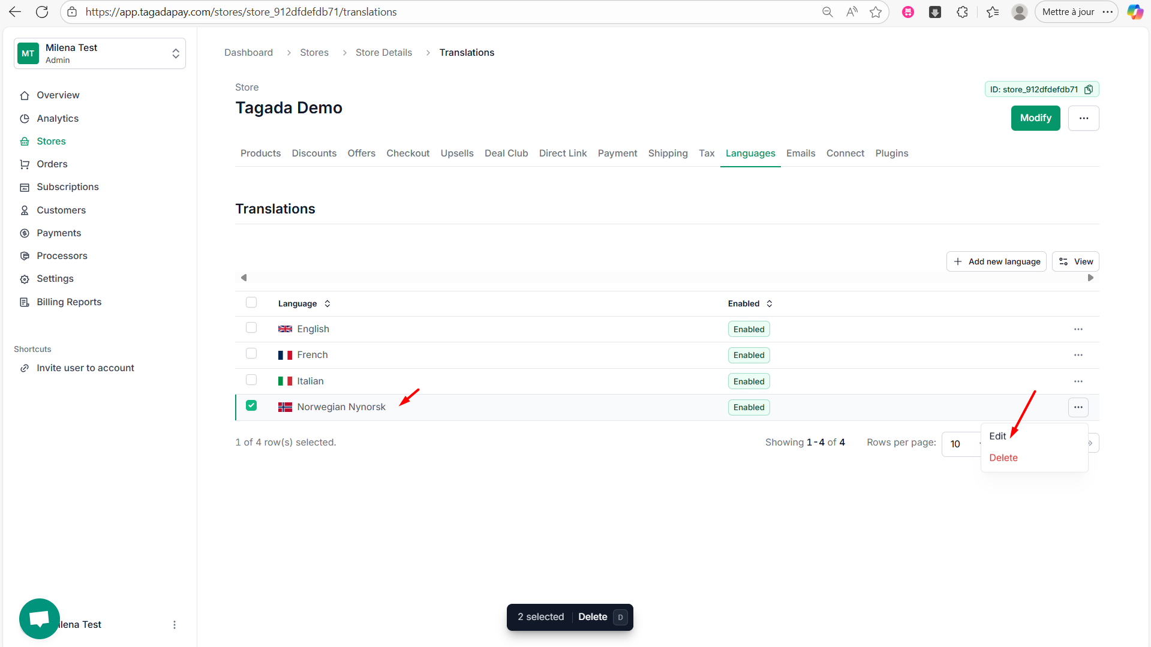Go to Store Details breadcrumb link
The height and width of the screenshot is (647, 1151).
pyautogui.click(x=384, y=53)
